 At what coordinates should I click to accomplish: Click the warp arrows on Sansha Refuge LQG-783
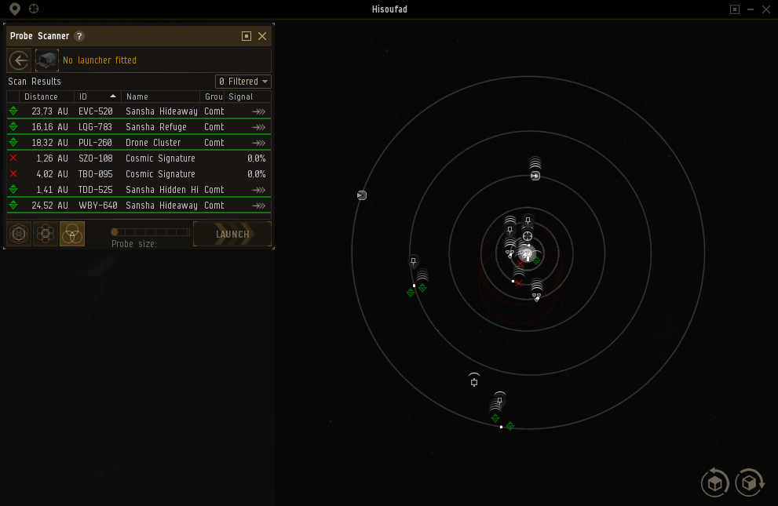click(x=258, y=126)
